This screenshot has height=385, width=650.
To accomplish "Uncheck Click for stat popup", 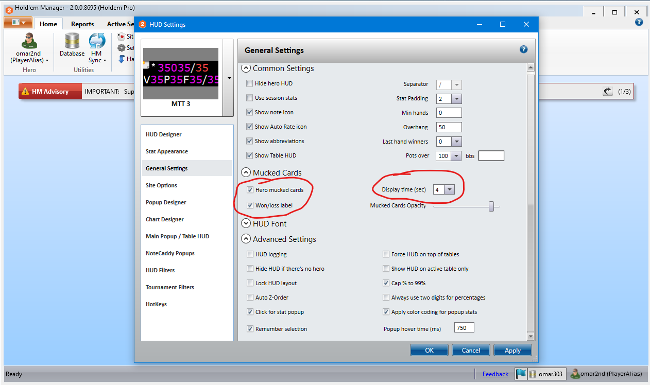I will 250,312.
